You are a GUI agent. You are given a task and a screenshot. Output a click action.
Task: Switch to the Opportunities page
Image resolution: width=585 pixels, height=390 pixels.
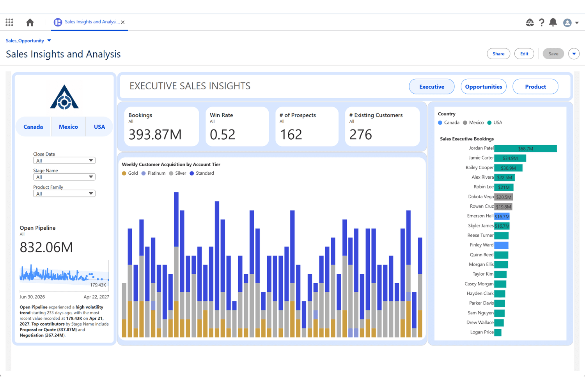point(484,87)
